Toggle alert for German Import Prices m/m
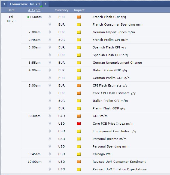Image resolution: width=170 pixels, height=175 pixels. [x=50, y=32]
